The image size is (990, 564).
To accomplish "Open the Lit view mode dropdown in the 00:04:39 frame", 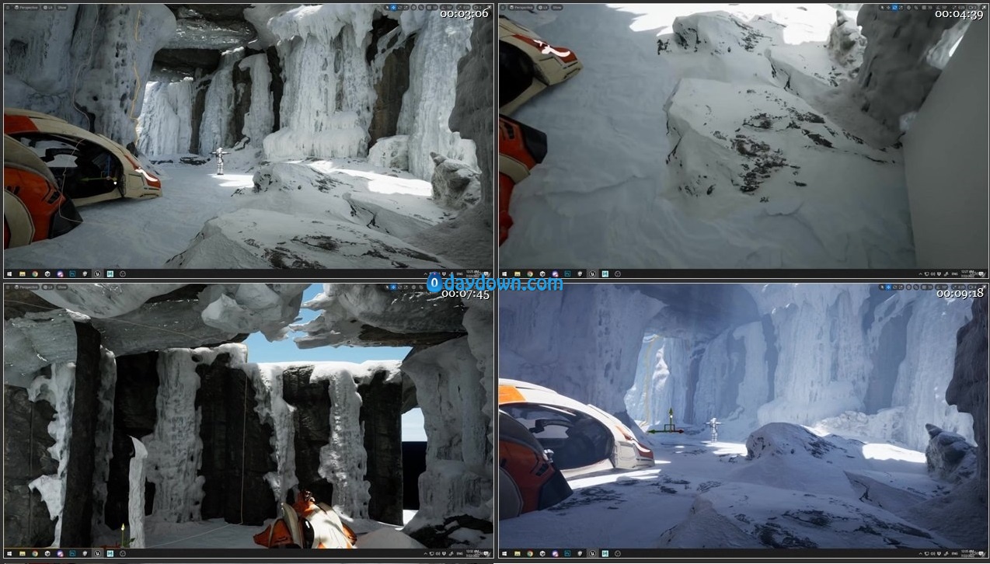I will click(x=542, y=7).
